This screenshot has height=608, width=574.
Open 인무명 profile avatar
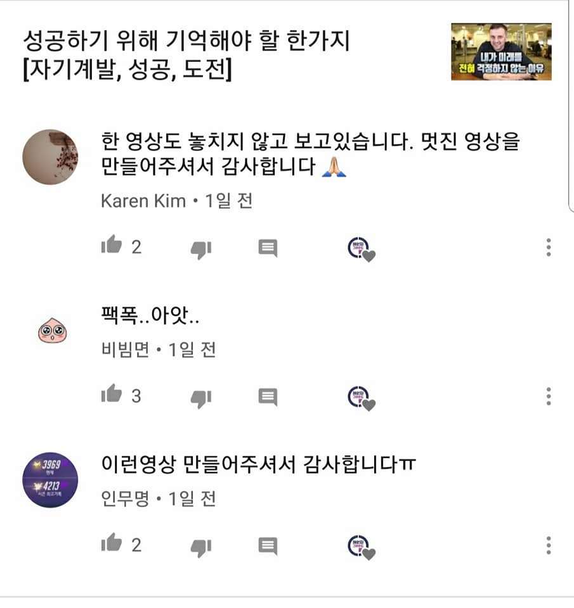tap(51, 480)
